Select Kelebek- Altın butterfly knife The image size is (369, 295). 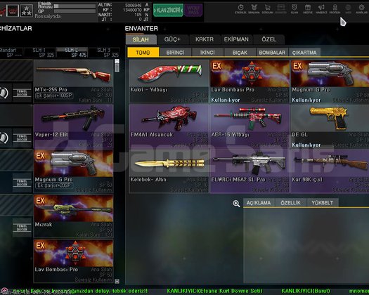click(169, 171)
